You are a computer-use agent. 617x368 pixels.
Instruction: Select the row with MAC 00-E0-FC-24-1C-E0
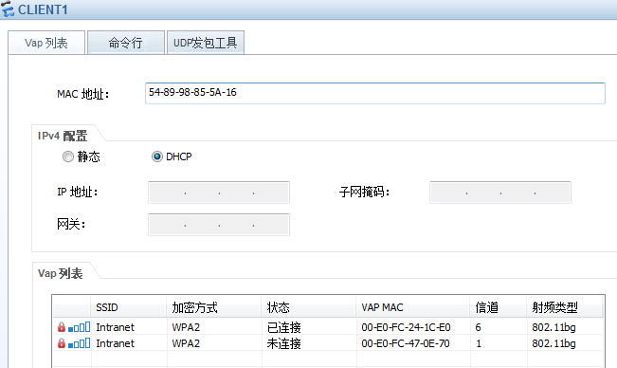pyautogui.click(x=328, y=327)
